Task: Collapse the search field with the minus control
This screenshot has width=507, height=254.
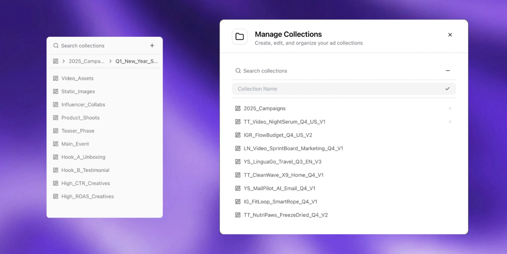Action: pyautogui.click(x=448, y=71)
